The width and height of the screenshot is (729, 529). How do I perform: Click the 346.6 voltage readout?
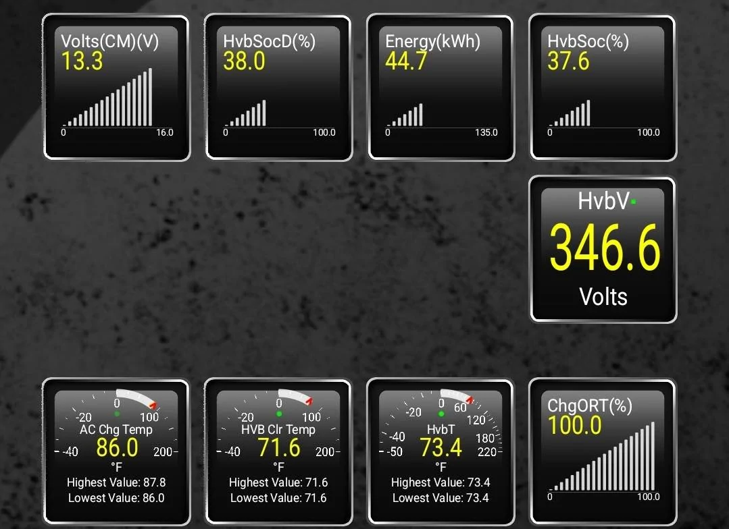(x=603, y=250)
